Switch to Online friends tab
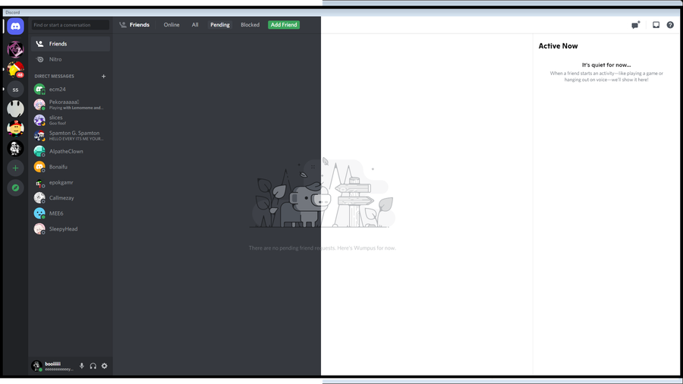 click(x=172, y=25)
